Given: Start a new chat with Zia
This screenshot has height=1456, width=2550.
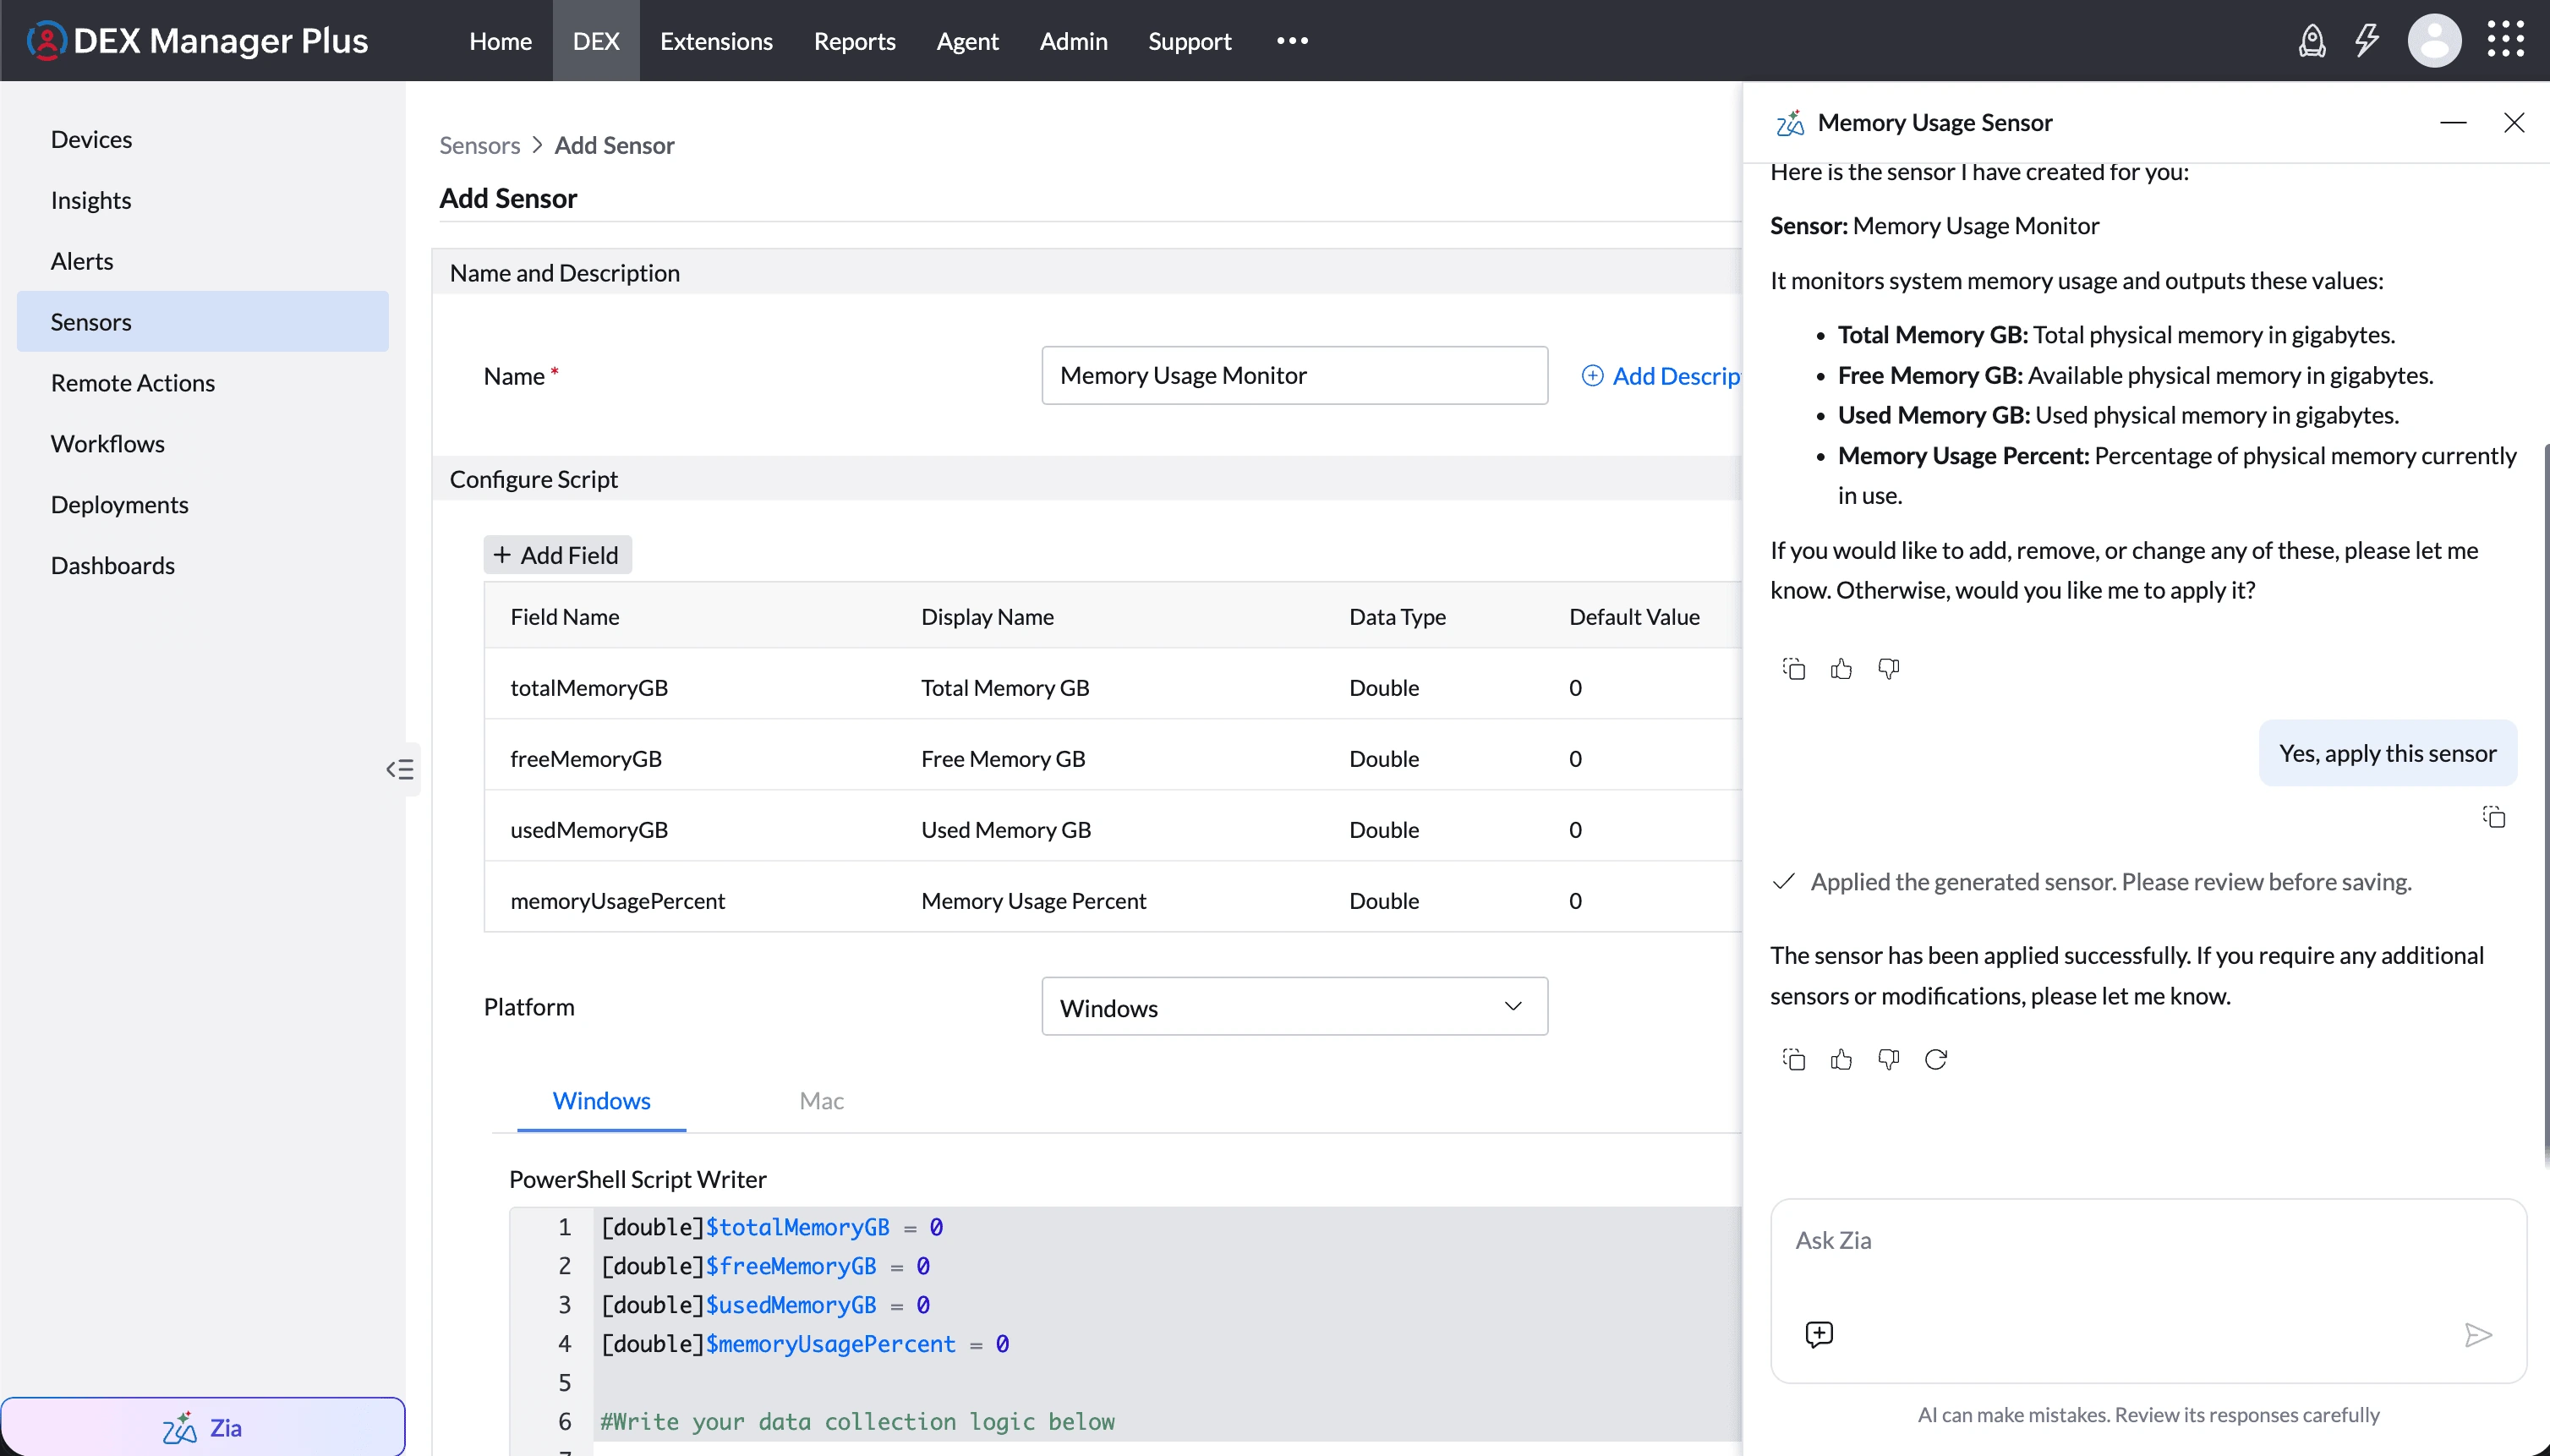Looking at the screenshot, I should tap(1819, 1334).
